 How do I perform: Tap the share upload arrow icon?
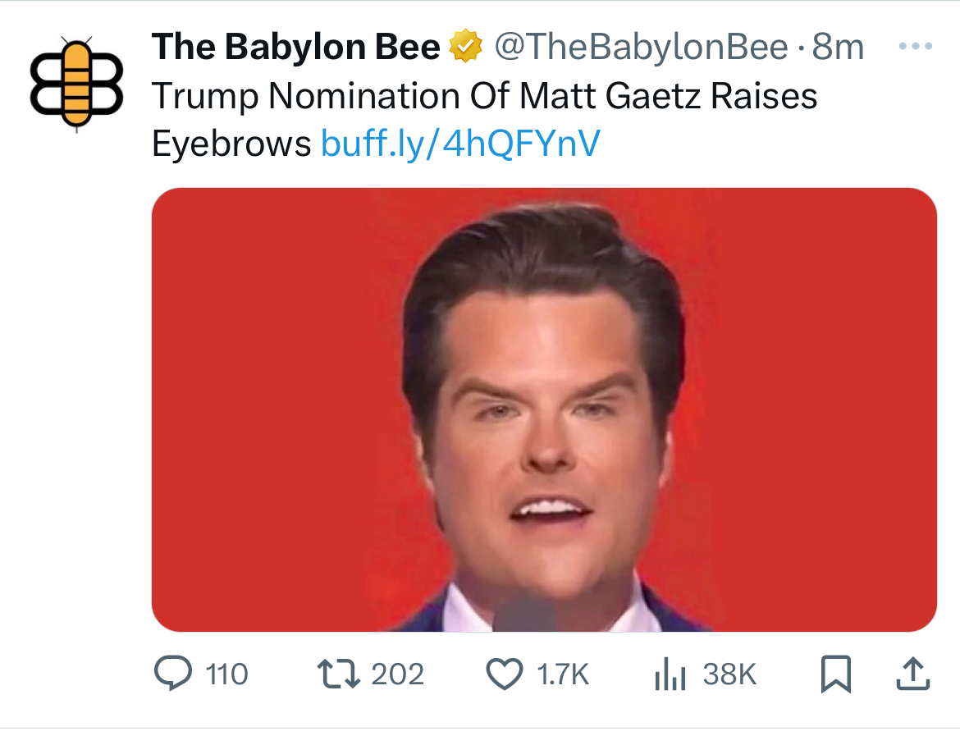pos(914,674)
